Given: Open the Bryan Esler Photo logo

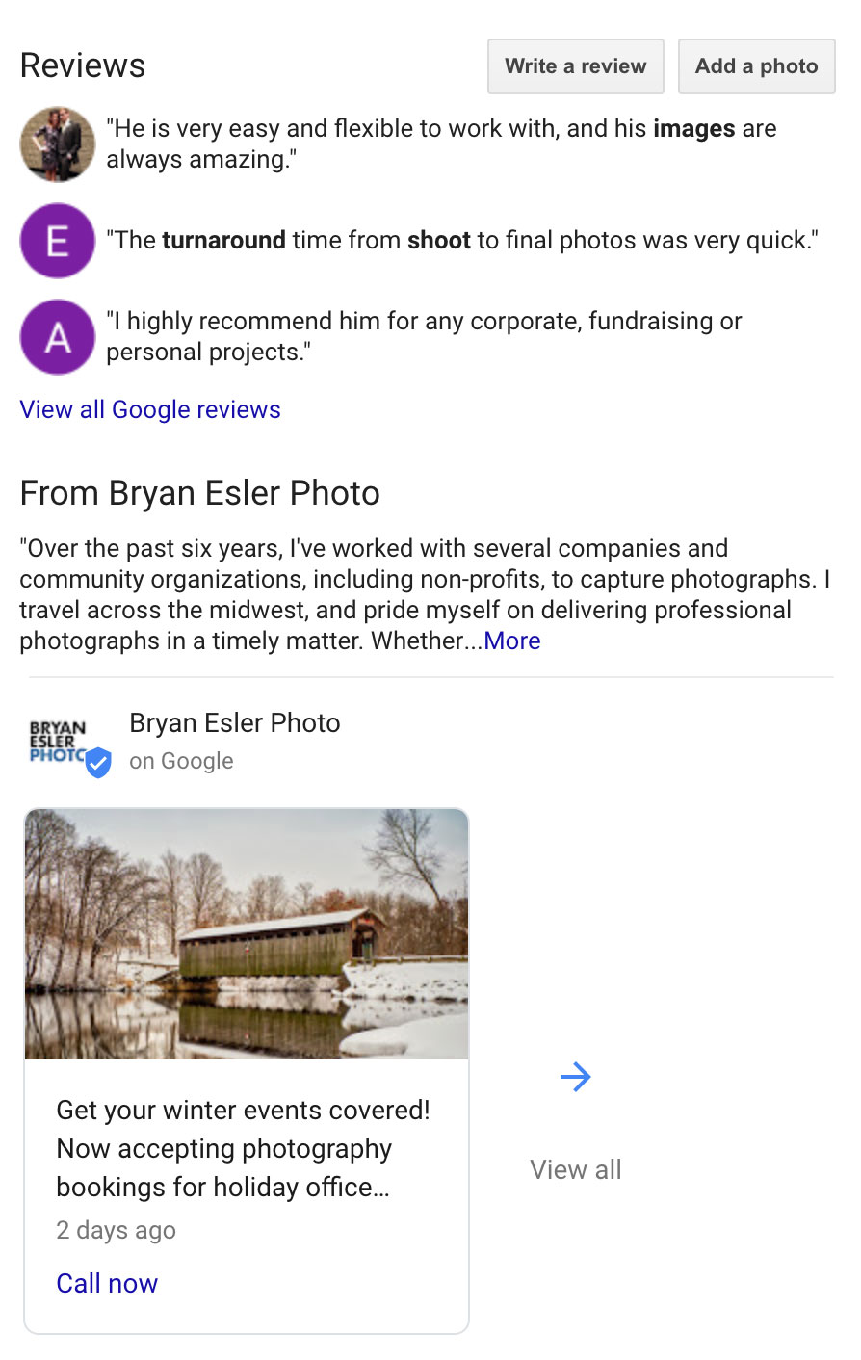Looking at the screenshot, I should (58, 742).
